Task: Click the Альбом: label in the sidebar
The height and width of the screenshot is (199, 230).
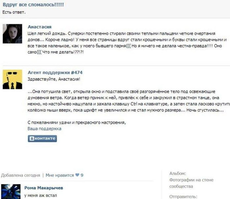Action: coord(178,174)
